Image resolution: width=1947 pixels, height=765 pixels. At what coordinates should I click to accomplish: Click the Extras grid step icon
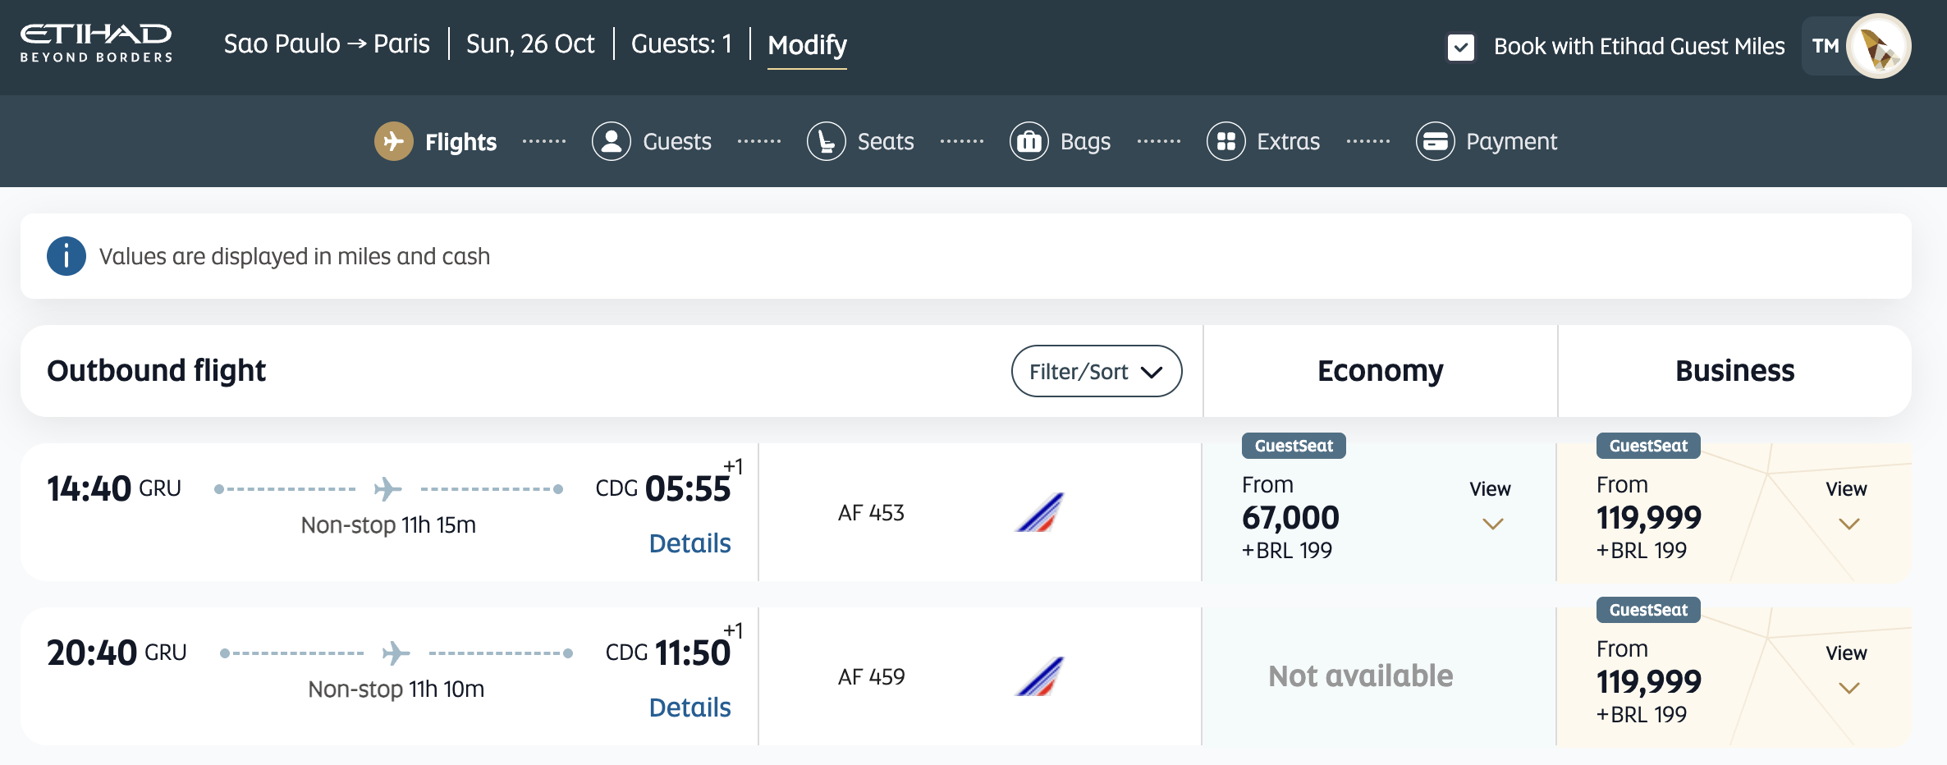pyautogui.click(x=1225, y=141)
